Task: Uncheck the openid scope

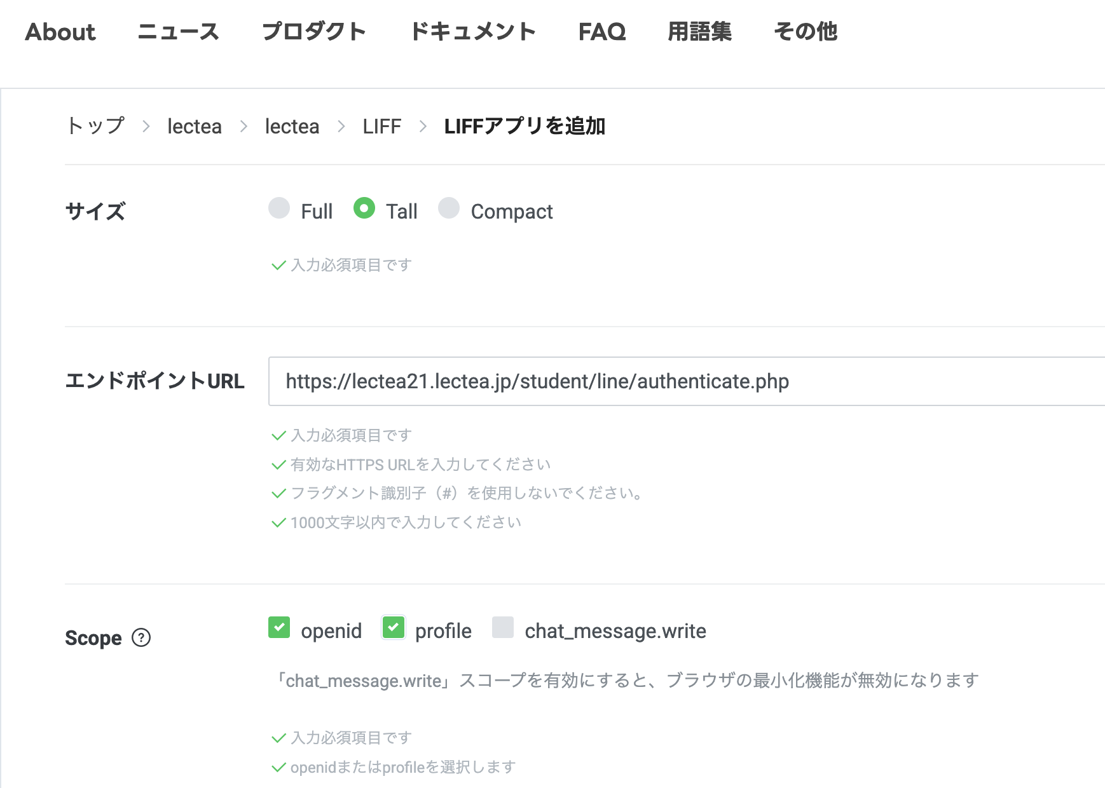Action: (279, 628)
